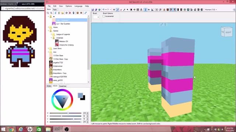Click the red X delete skin icon

point(70,13)
